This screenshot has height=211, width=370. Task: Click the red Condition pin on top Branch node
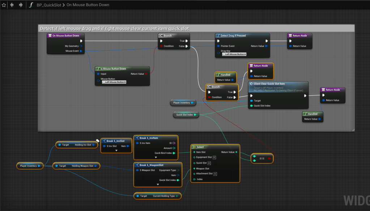[161, 46]
